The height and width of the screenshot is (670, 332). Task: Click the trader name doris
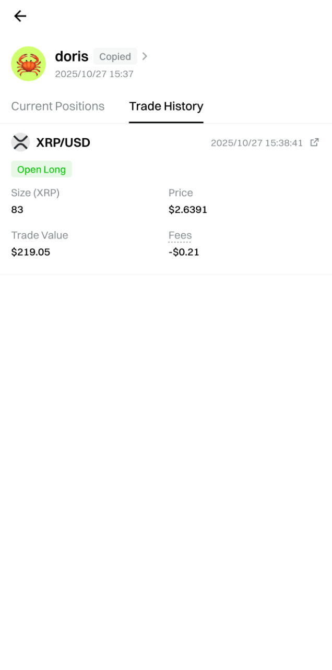pyautogui.click(x=71, y=56)
